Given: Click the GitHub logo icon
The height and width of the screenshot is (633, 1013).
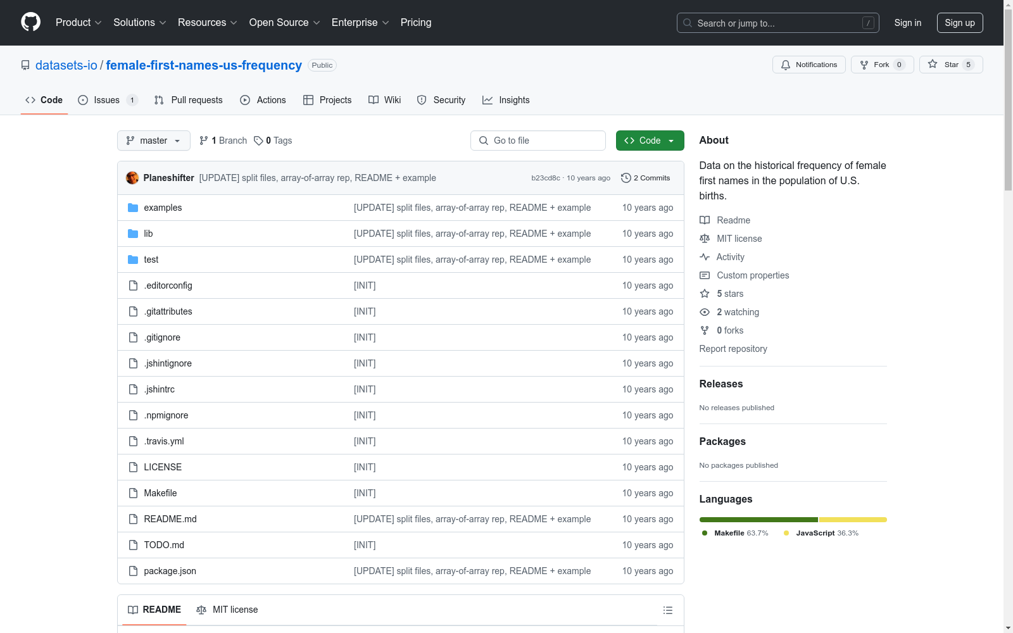Looking at the screenshot, I should click(30, 22).
